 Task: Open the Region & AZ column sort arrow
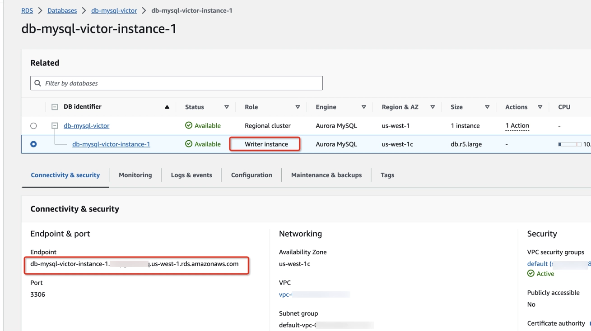tap(433, 107)
